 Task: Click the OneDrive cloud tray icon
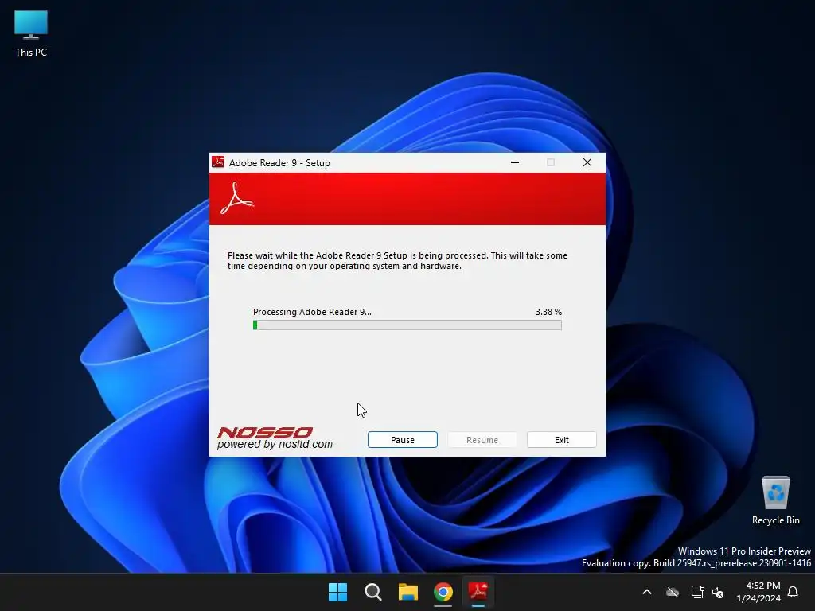tap(673, 592)
